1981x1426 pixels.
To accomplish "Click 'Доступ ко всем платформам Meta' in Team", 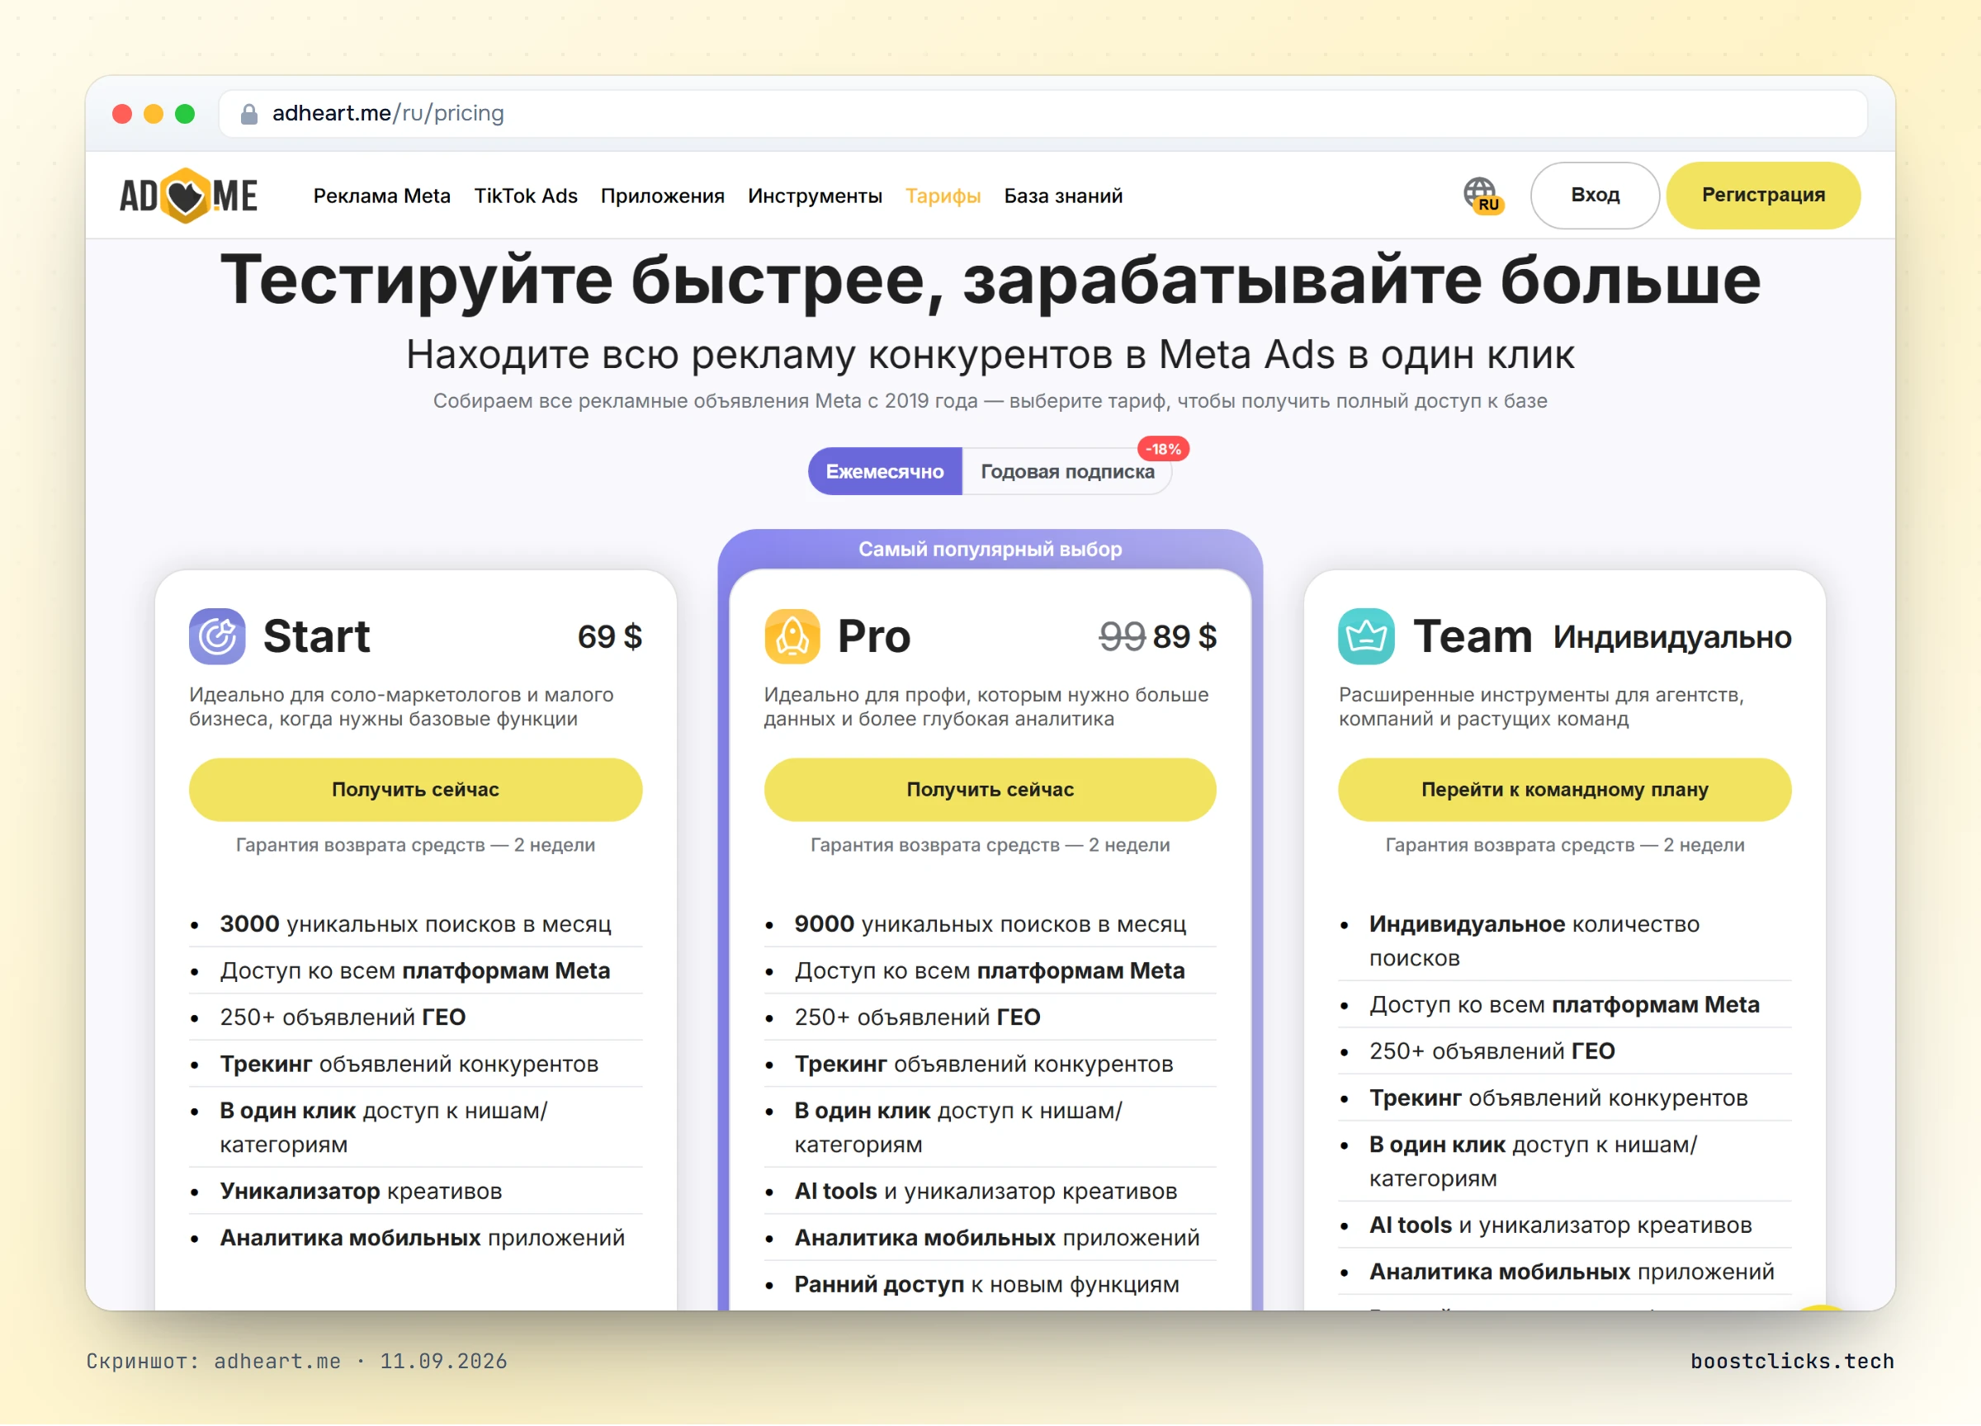I will coord(1564,1005).
